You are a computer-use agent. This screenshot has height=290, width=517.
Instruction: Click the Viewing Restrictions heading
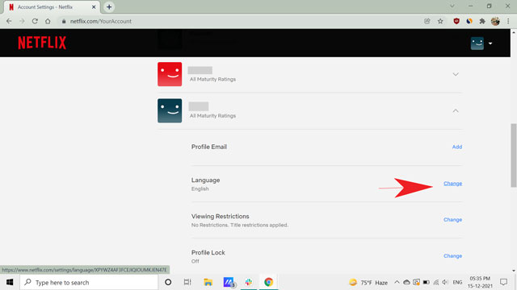click(221, 217)
